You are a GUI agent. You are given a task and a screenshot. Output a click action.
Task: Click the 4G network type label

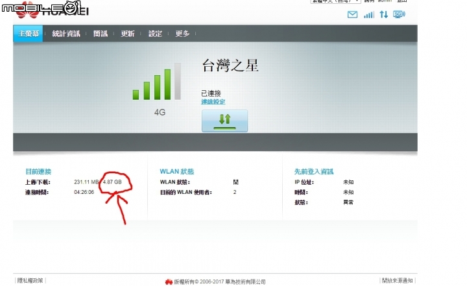pyautogui.click(x=160, y=112)
